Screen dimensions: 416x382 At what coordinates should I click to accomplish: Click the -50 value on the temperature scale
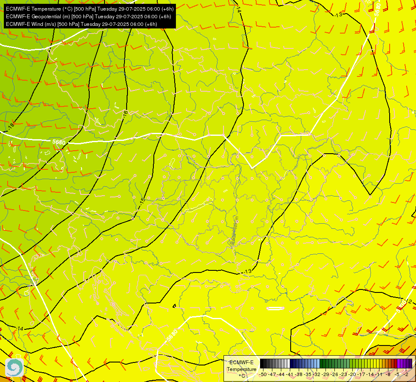coord(263,374)
